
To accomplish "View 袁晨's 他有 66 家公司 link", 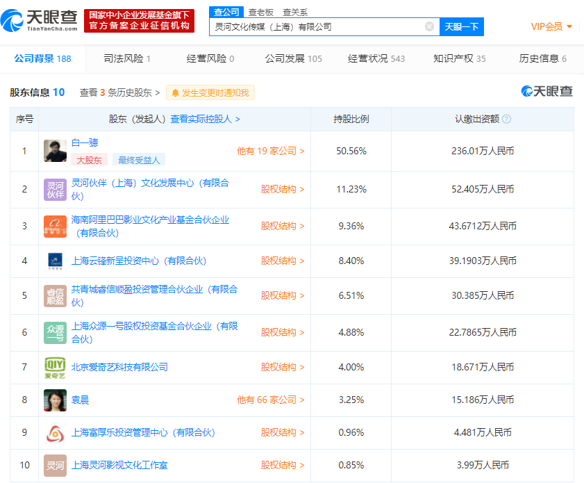I will point(271,400).
